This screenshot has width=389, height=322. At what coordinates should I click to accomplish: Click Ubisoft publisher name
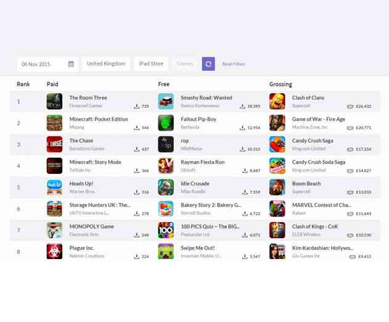(188, 170)
